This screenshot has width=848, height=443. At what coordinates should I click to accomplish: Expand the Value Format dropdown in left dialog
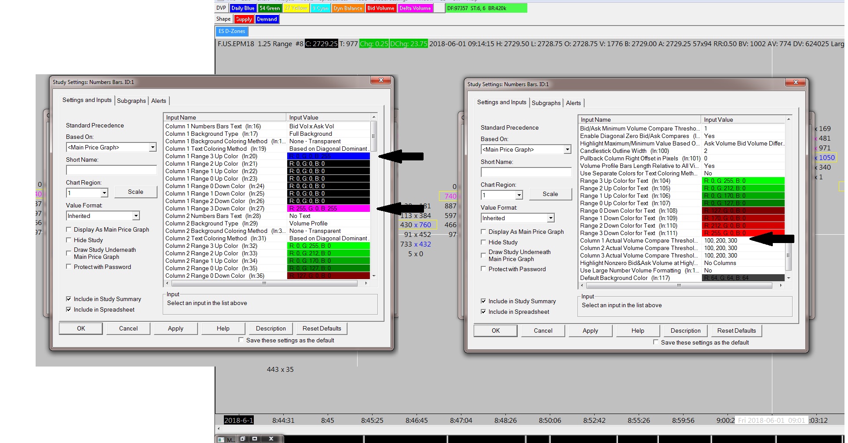coord(136,216)
